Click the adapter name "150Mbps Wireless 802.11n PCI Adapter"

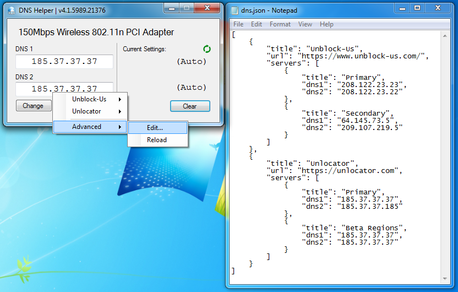pos(96,32)
